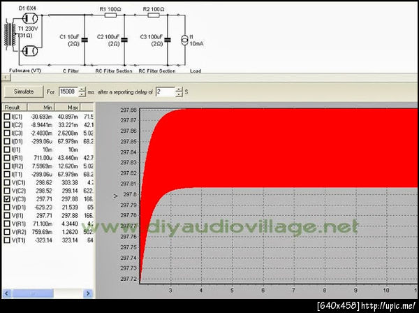Select the D1 6X4 upper rectifier diode symbol
Image resolution: width=419 pixels, height=313 pixels.
[29, 18]
